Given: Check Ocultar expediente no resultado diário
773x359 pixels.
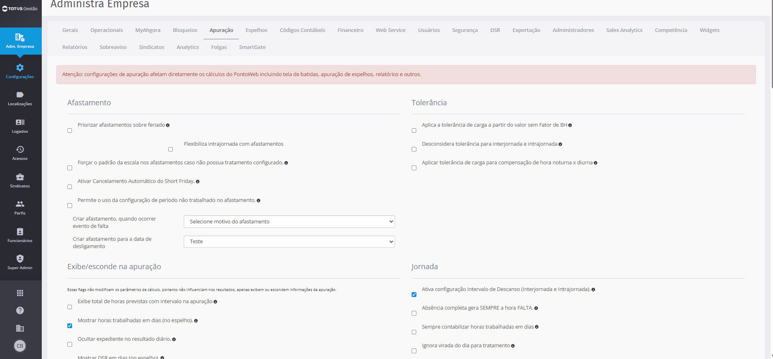Looking at the screenshot, I should coord(70,344).
